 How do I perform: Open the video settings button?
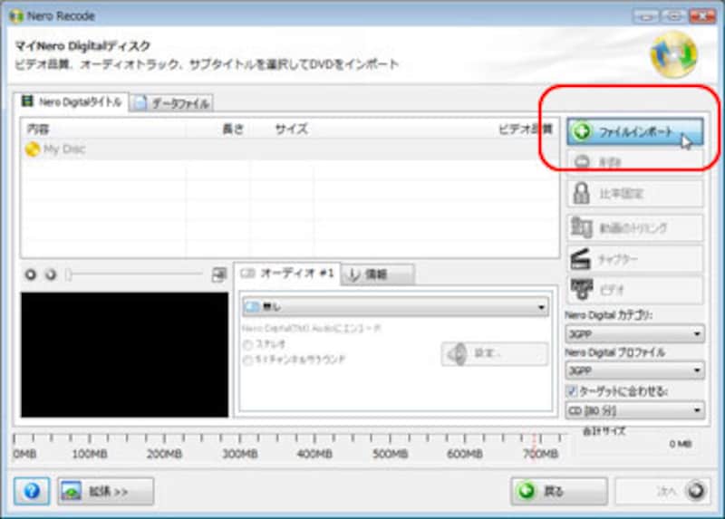pos(635,290)
